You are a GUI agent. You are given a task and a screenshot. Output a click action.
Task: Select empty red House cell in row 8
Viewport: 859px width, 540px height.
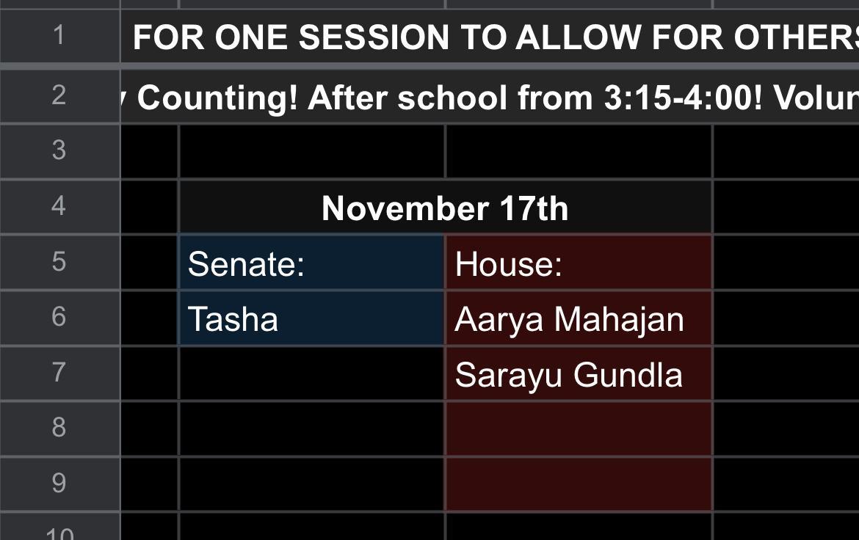click(x=578, y=429)
